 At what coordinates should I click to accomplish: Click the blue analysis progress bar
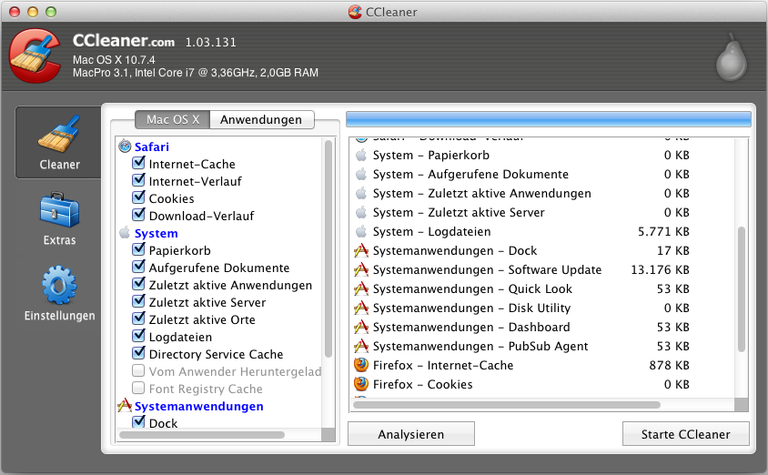pyautogui.click(x=549, y=119)
